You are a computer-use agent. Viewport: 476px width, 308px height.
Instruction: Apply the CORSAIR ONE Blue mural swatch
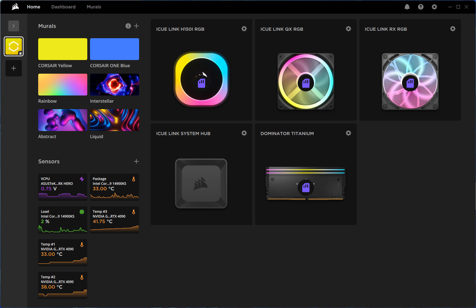[115, 49]
